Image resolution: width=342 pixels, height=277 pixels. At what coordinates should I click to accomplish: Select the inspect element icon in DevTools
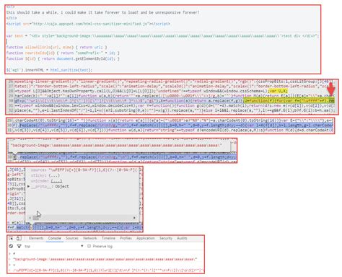(x=11, y=238)
